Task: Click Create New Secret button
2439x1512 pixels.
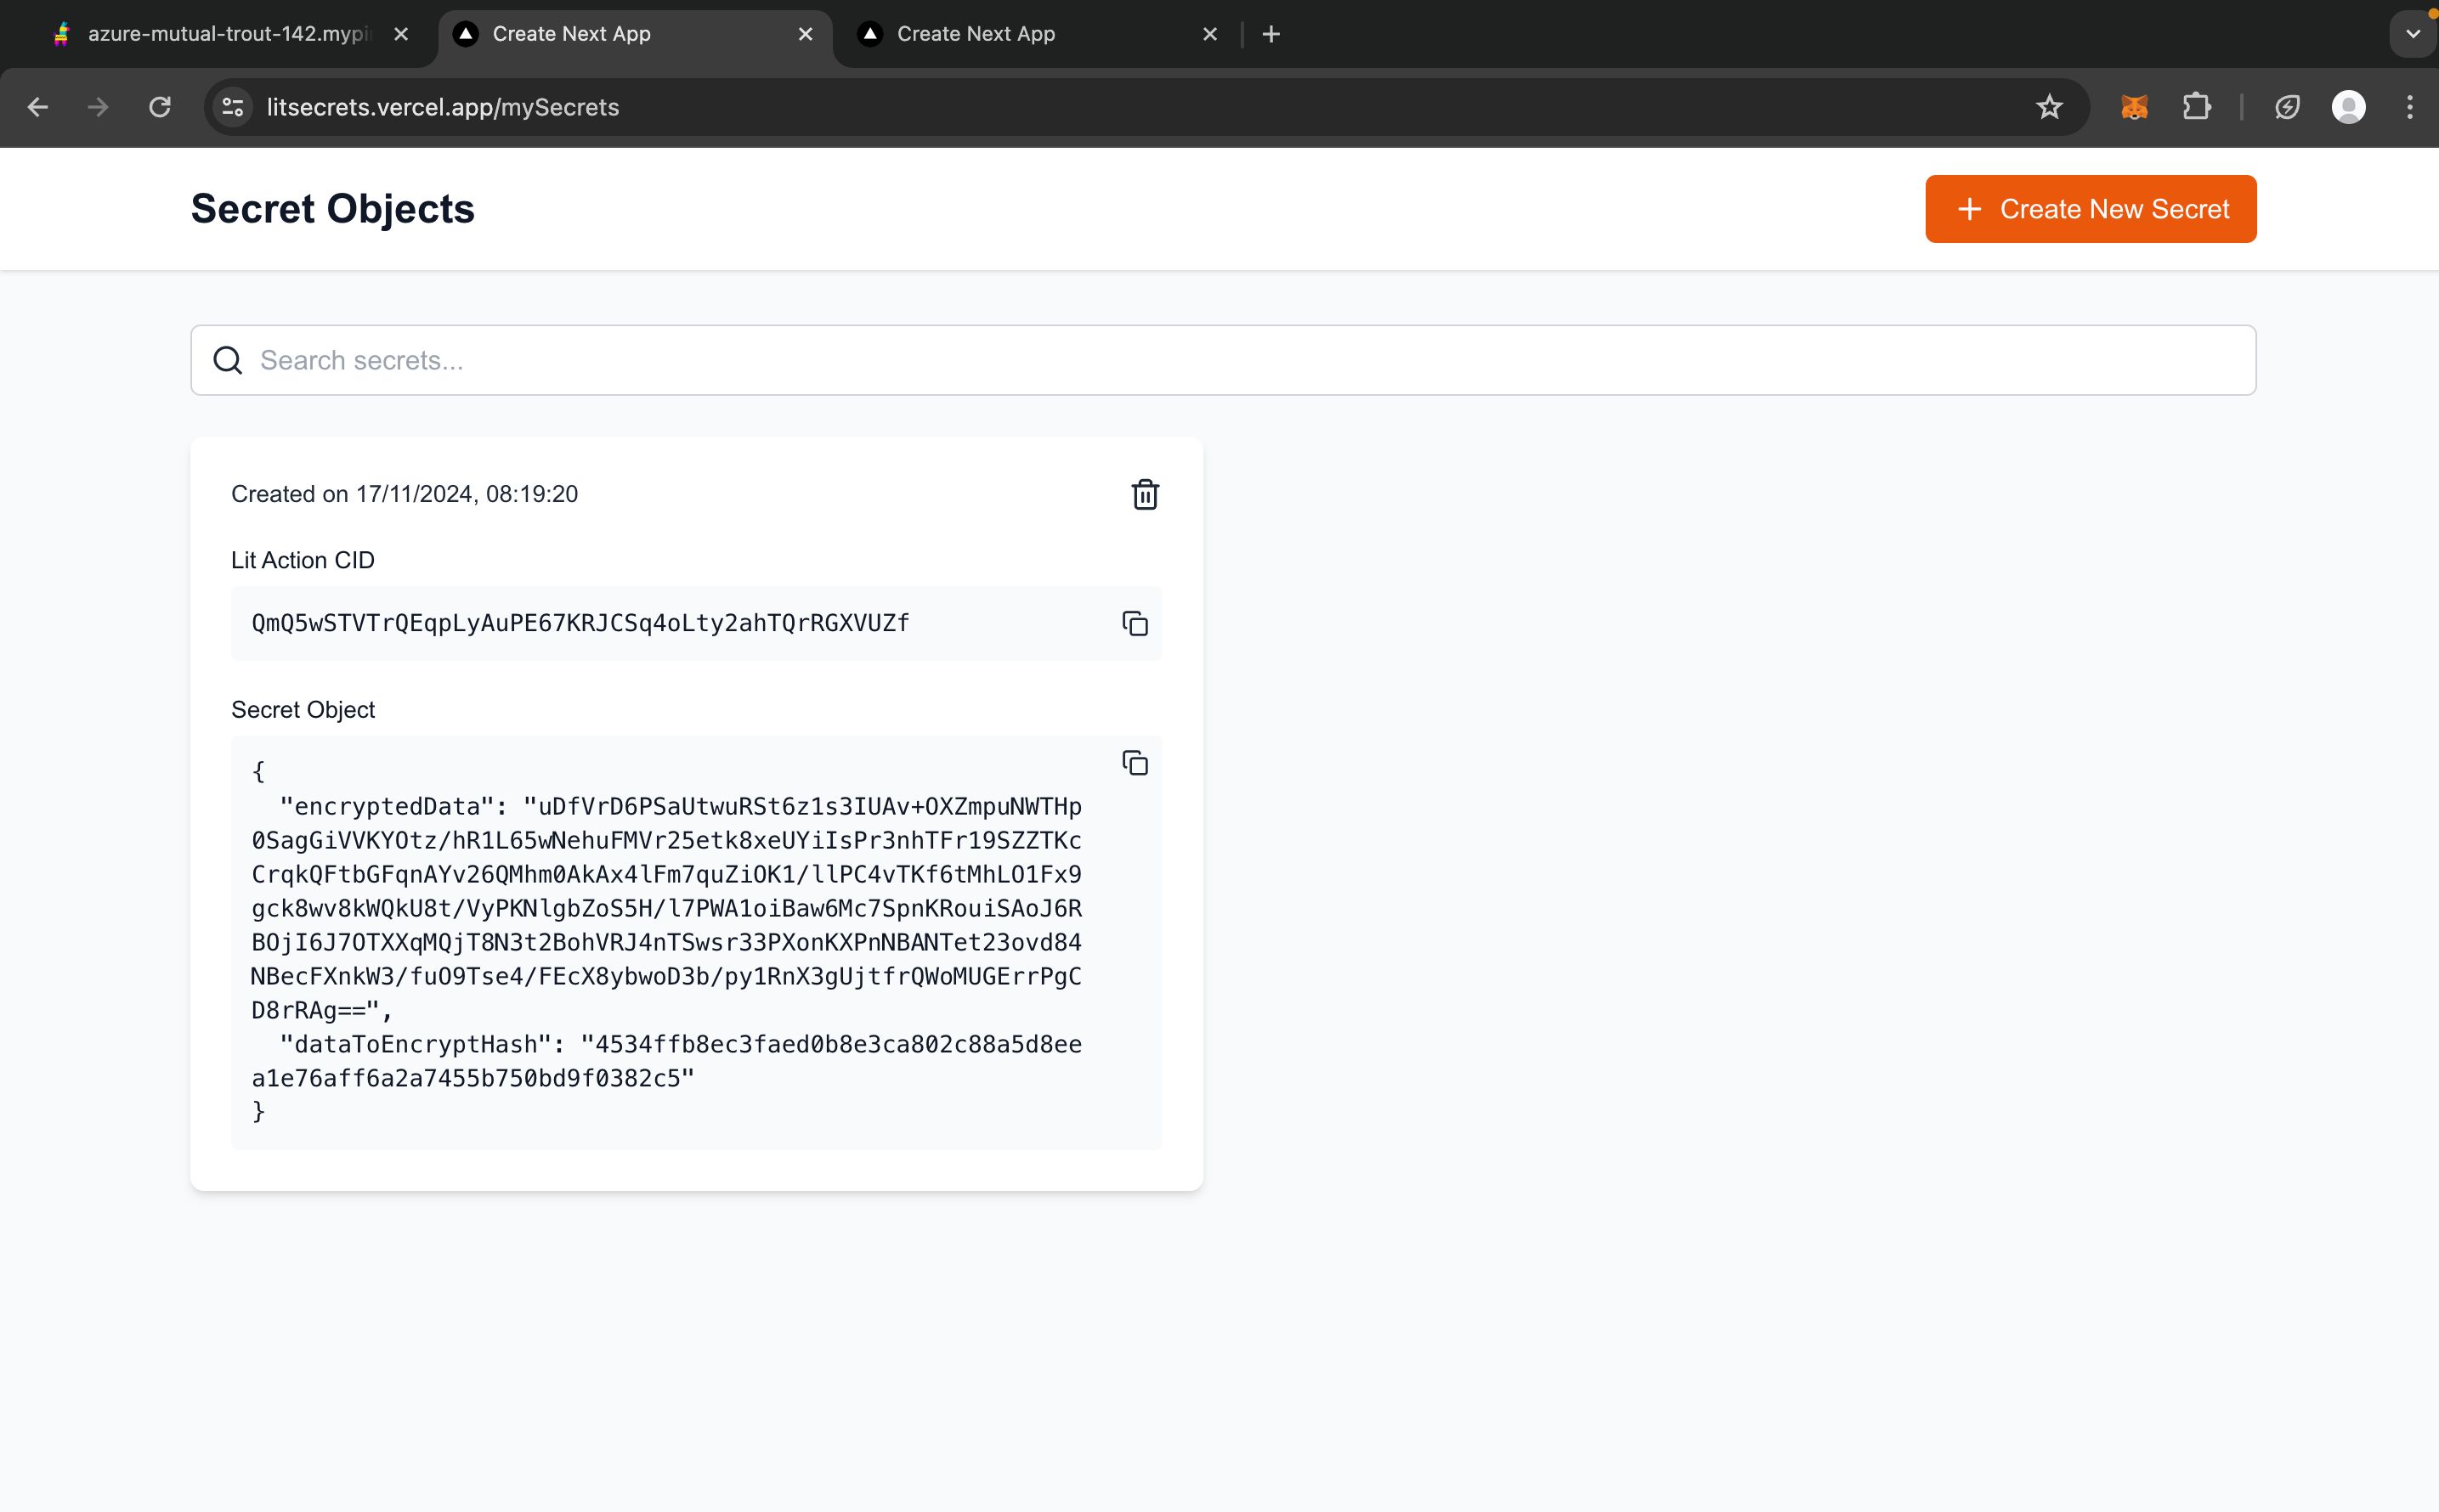Action: (2090, 209)
